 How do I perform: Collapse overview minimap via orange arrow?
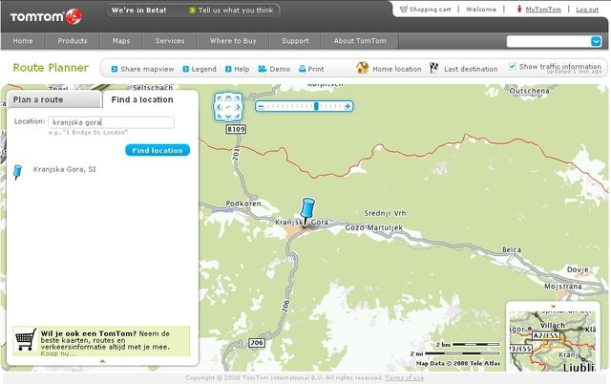[x=553, y=307]
